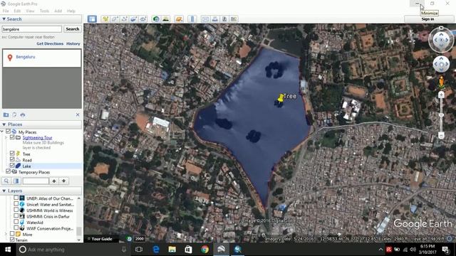Click the add folder icon below search results

click(x=6, y=115)
